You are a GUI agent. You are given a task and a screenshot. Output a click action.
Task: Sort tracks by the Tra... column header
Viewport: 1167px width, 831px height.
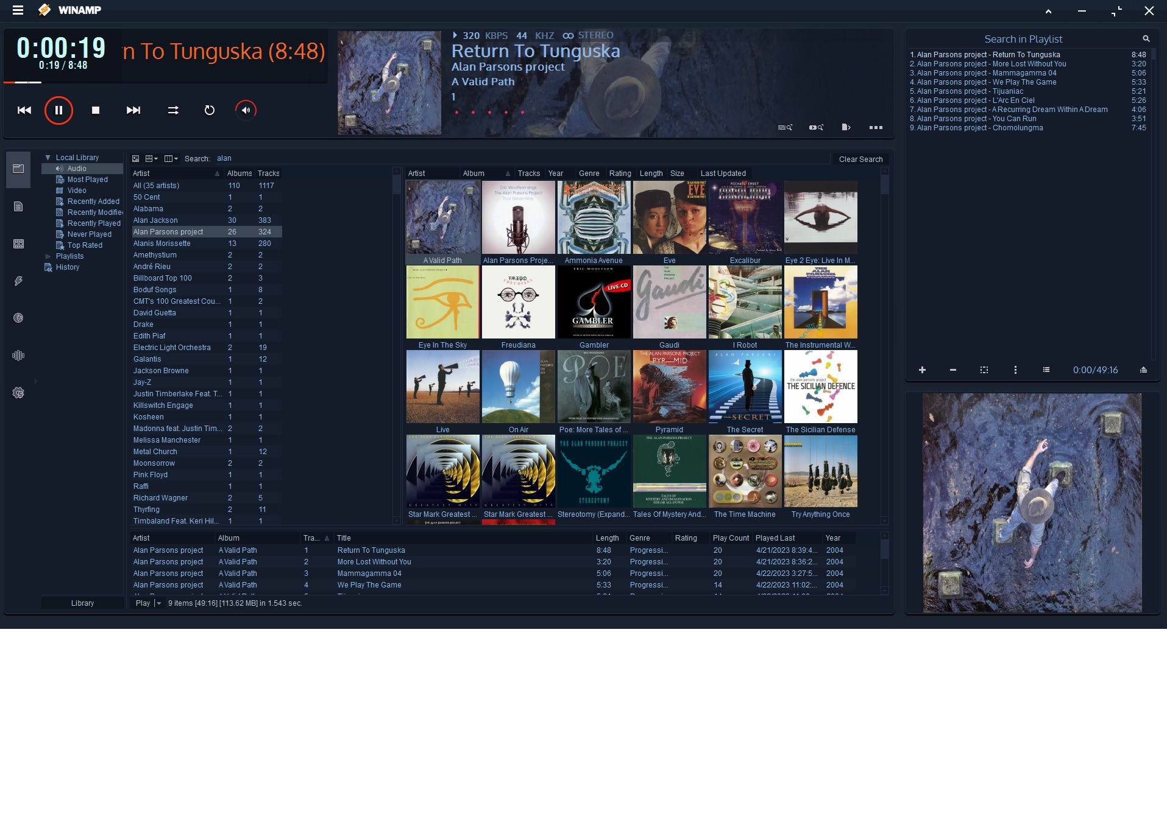tap(316, 538)
